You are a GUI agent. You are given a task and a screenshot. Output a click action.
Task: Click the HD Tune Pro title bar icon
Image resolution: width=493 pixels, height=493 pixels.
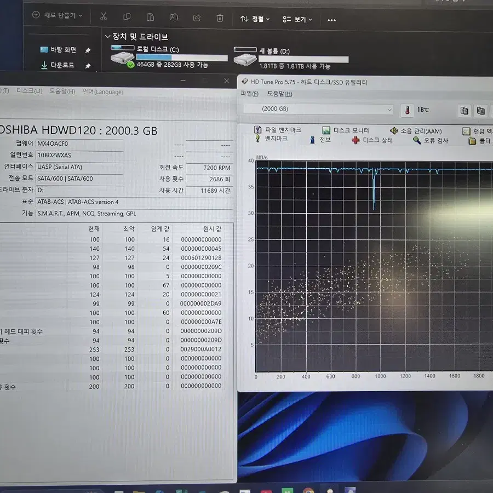(x=245, y=82)
